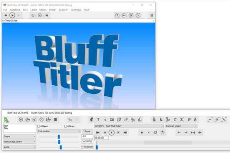
Task: Click the value field showing 34.320702
Action: pos(87,142)
